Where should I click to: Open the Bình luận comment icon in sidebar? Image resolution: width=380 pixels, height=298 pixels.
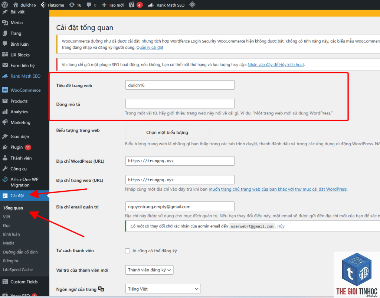[x=5, y=44]
